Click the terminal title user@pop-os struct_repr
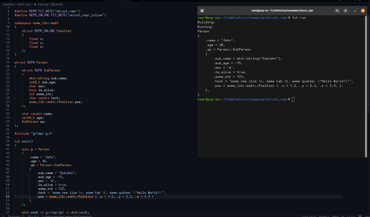 [282, 11]
